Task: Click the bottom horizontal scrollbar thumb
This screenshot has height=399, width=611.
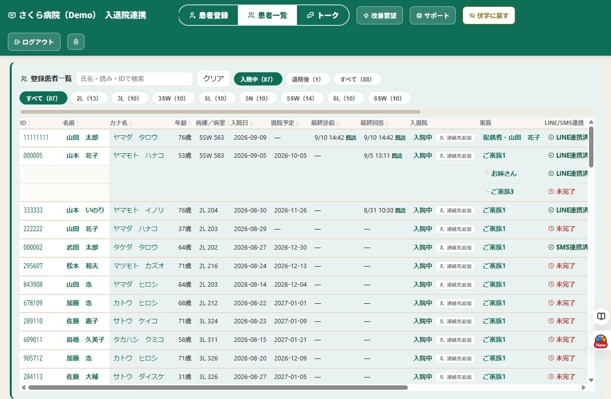Action: pos(218,387)
